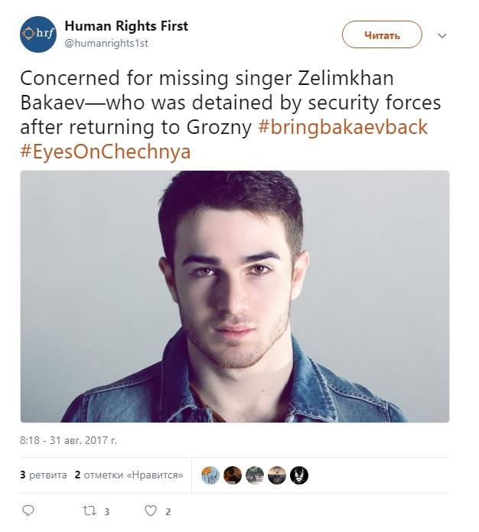479x532 pixels.
Task: Open the tweet's attached photo
Action: (234, 295)
